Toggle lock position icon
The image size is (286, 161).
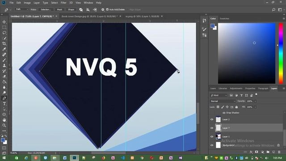click(x=227, y=107)
